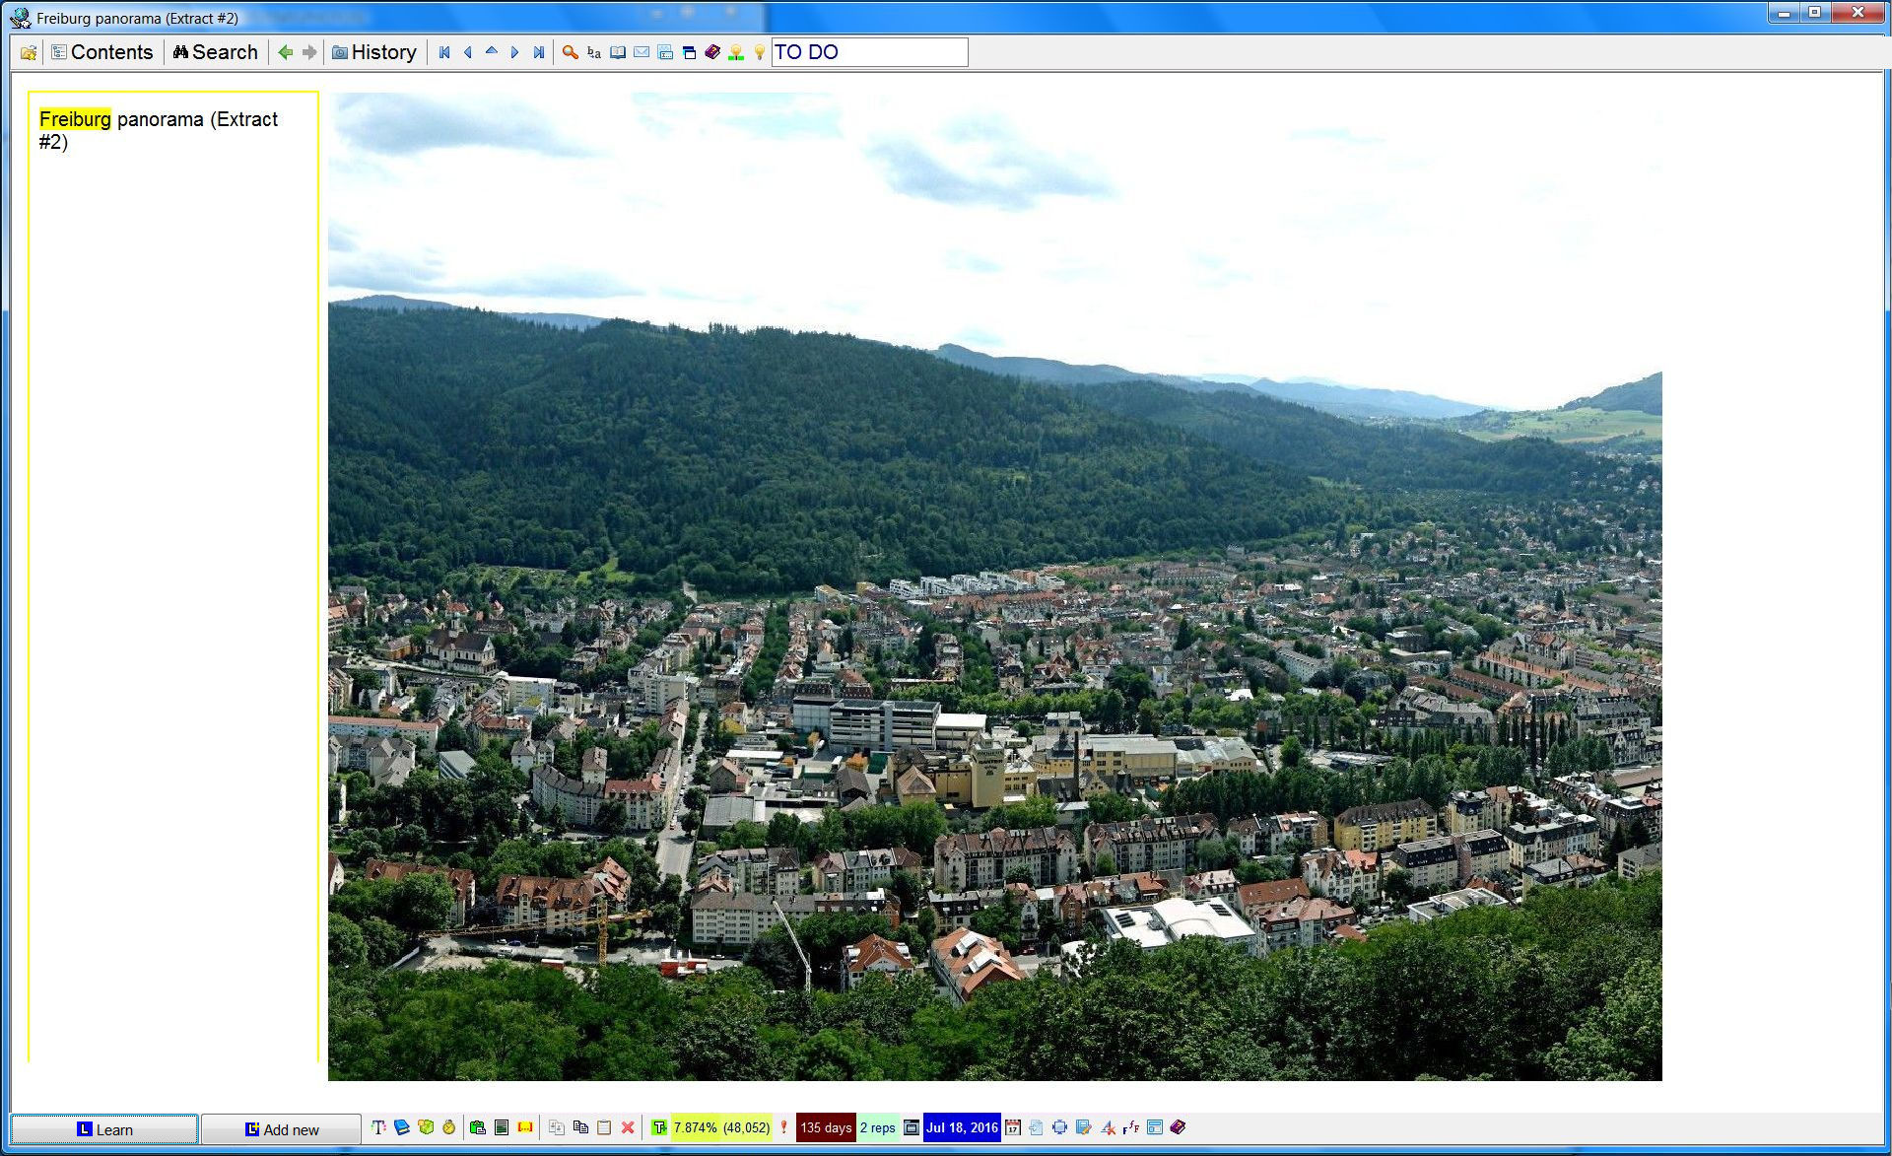Click the magnifying glass find icon
Image resolution: width=1892 pixels, height=1156 pixels.
coord(570,52)
